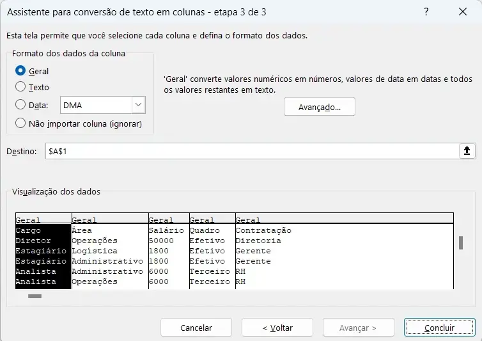
Task: Select the Texto format option
Action: point(20,87)
